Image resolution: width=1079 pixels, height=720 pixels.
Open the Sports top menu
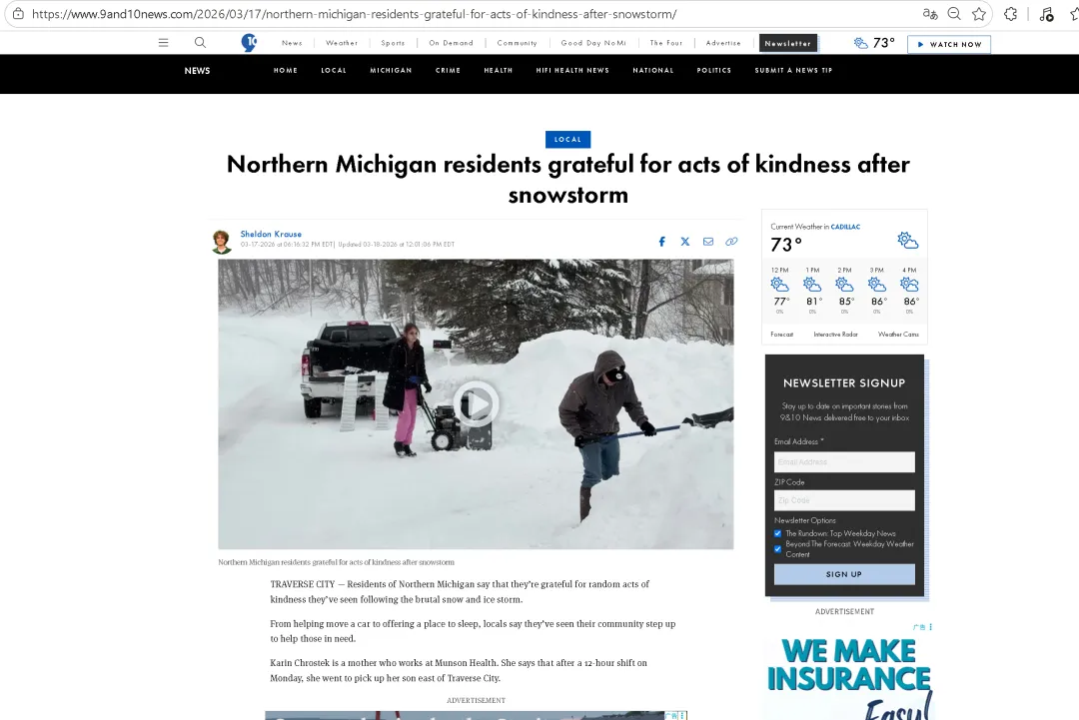point(393,43)
